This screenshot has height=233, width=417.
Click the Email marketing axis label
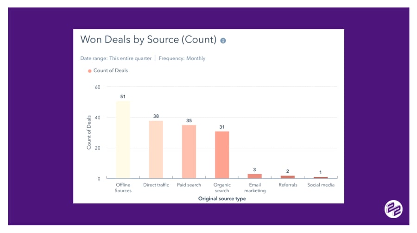(x=255, y=188)
